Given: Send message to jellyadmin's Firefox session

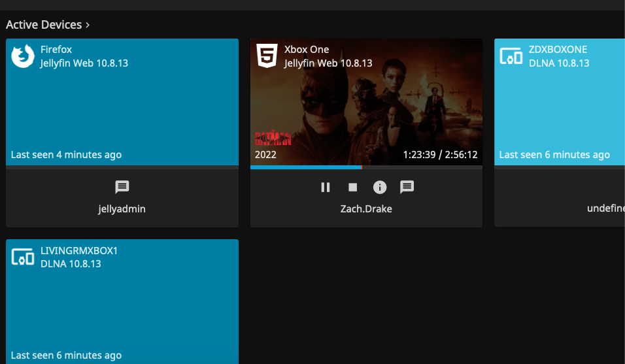Looking at the screenshot, I should [x=122, y=188].
